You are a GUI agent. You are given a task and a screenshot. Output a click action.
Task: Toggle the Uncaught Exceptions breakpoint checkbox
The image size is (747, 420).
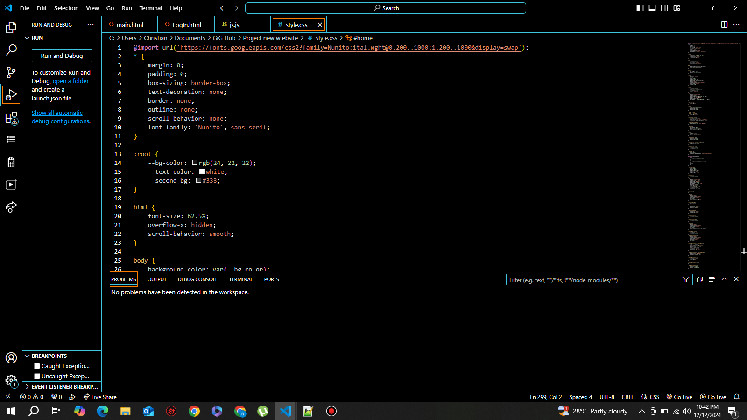[37, 377]
